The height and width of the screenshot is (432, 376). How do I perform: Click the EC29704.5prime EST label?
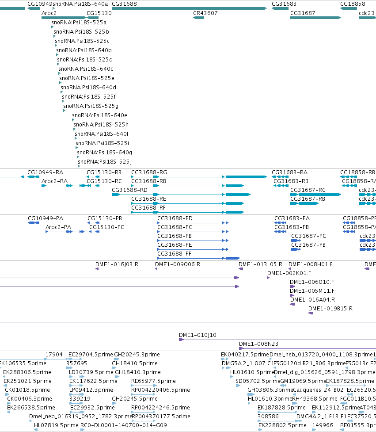(x=91, y=355)
